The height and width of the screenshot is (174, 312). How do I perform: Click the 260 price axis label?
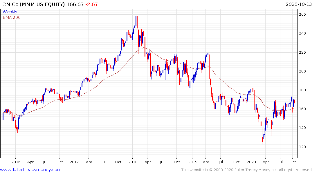pos(302,14)
